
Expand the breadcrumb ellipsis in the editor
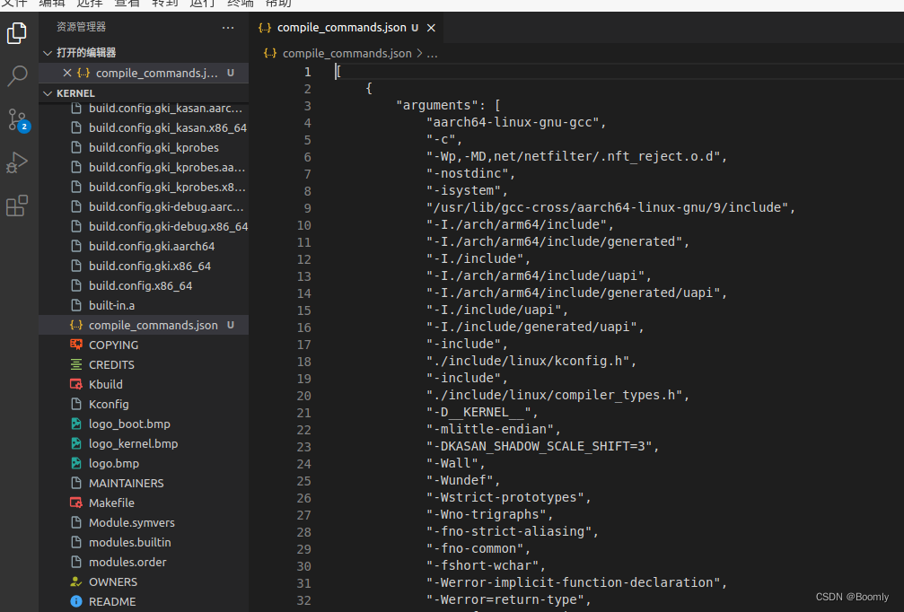click(432, 53)
